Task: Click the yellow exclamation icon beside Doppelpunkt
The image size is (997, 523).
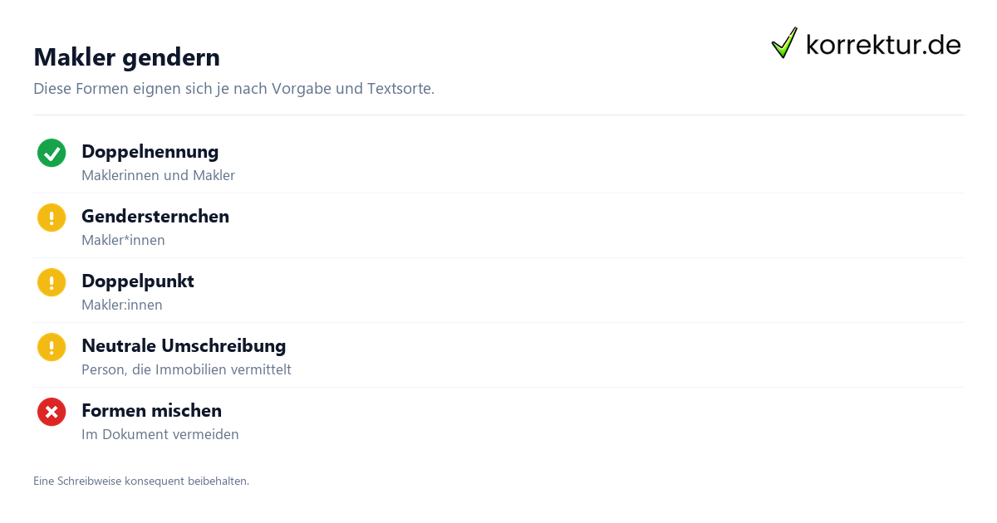Action: point(52,282)
